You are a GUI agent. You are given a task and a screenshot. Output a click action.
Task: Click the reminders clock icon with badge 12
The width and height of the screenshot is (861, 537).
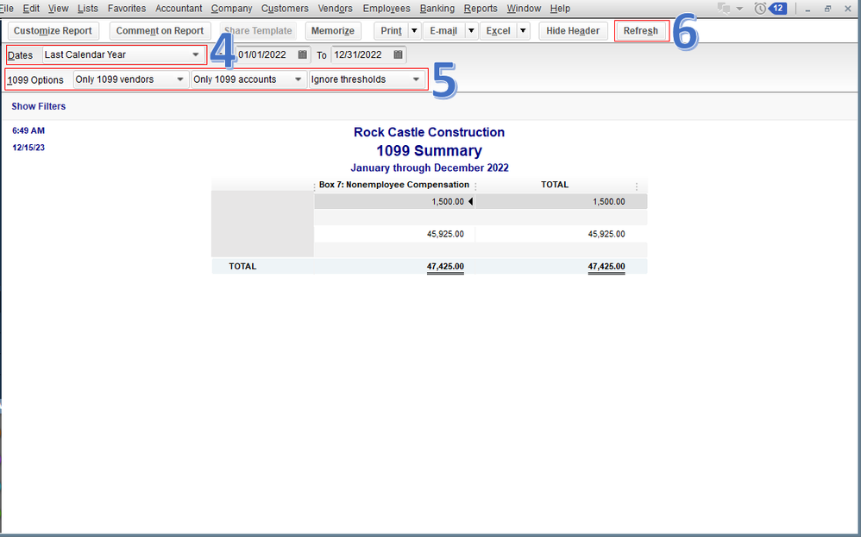[x=760, y=9]
